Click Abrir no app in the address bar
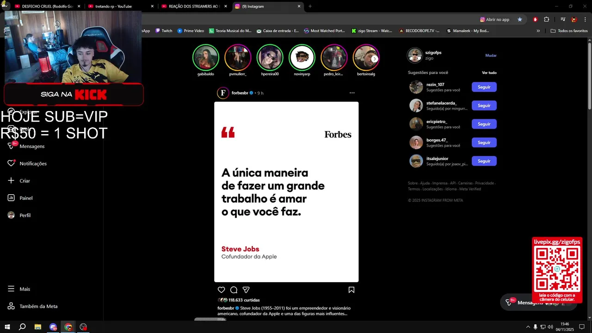 494,19
